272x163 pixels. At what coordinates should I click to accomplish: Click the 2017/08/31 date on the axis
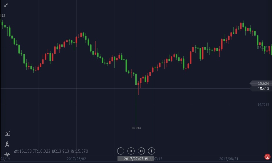(x=229, y=159)
